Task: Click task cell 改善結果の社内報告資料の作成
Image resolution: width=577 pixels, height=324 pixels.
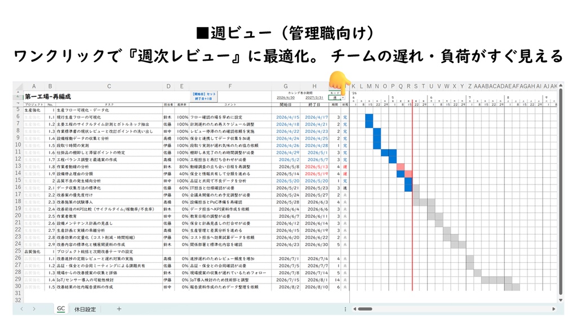Action: (109, 287)
